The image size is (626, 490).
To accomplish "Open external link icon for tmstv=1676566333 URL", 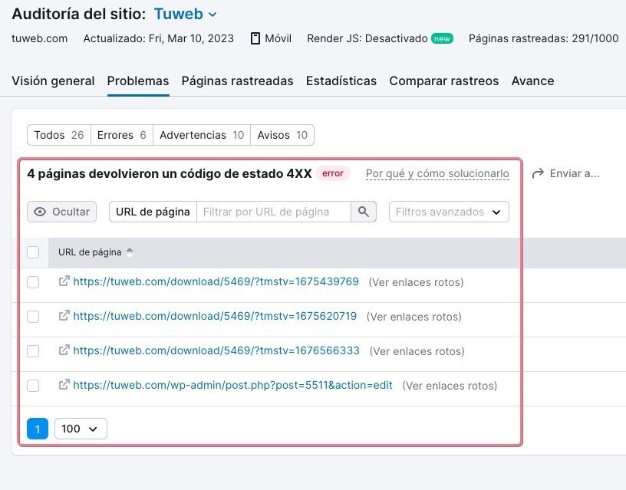I will pyautogui.click(x=64, y=350).
